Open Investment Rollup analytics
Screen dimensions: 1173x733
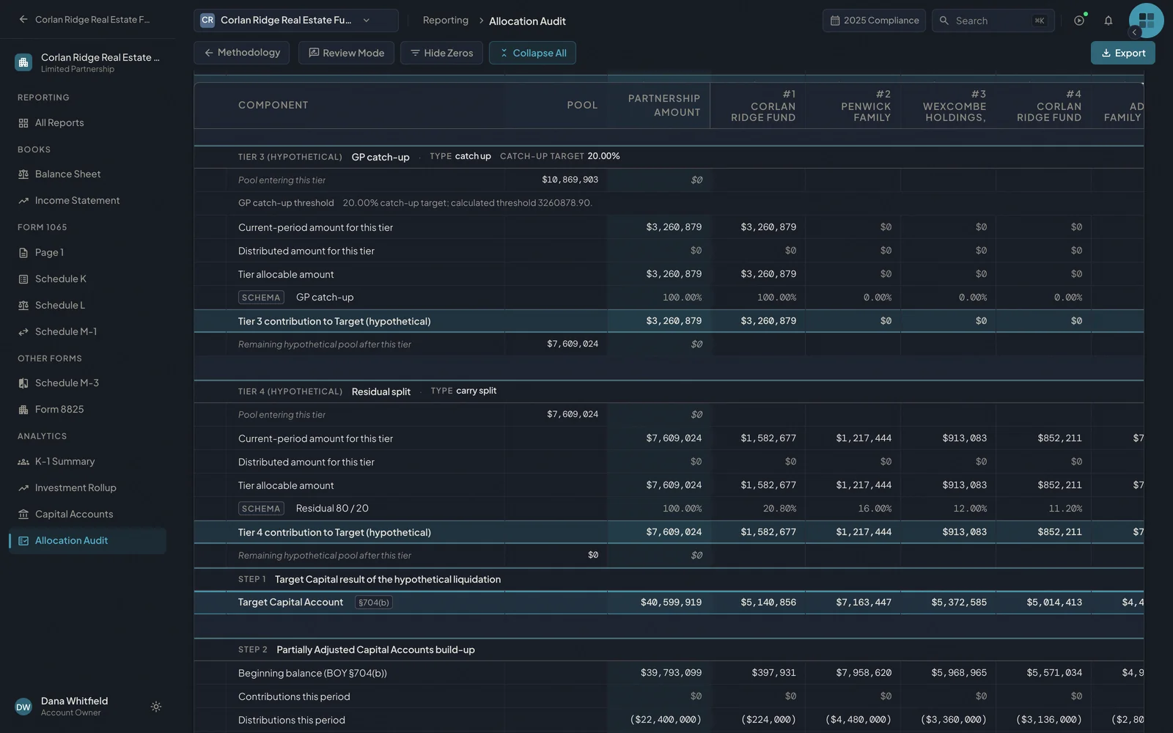pyautogui.click(x=88, y=487)
